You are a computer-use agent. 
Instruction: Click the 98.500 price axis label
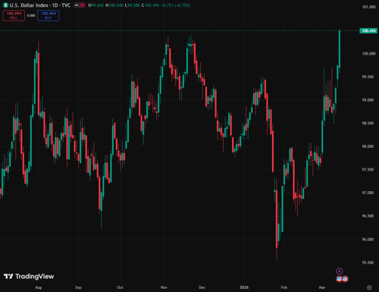pos(368,124)
